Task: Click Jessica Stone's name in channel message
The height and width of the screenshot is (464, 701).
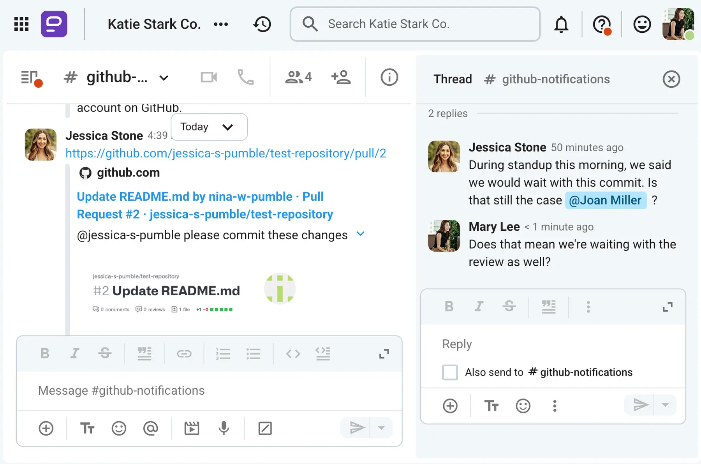Action: tap(104, 136)
